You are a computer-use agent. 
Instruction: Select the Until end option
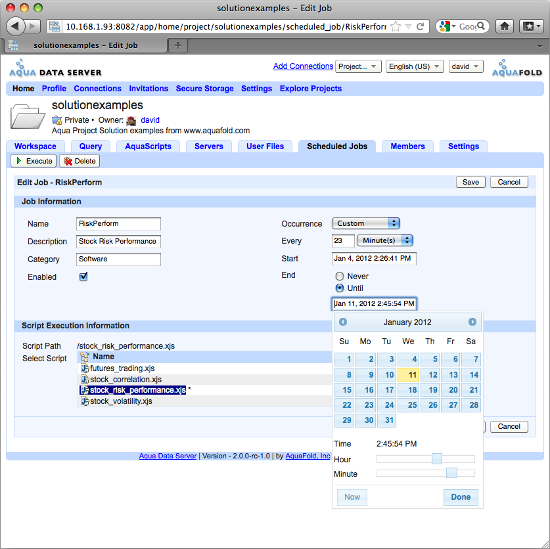pyautogui.click(x=340, y=288)
